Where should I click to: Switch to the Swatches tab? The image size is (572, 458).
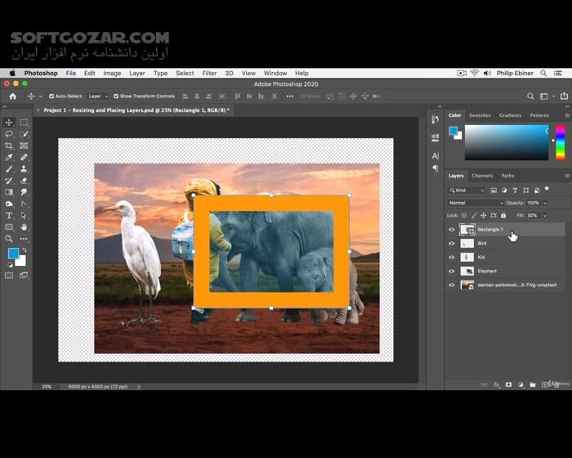tap(480, 115)
